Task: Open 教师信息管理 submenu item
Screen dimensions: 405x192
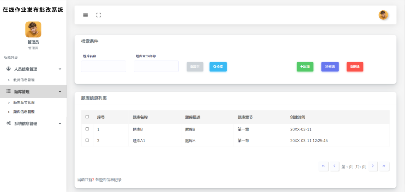Action: pos(24,80)
